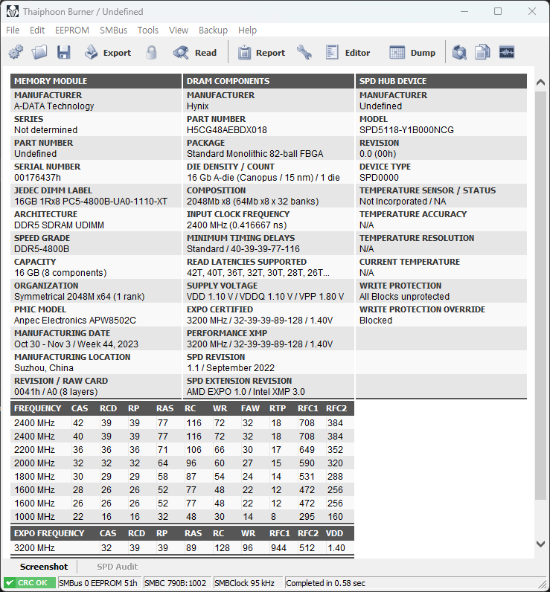Open the Backup menu
The width and height of the screenshot is (550, 592).
tap(213, 30)
